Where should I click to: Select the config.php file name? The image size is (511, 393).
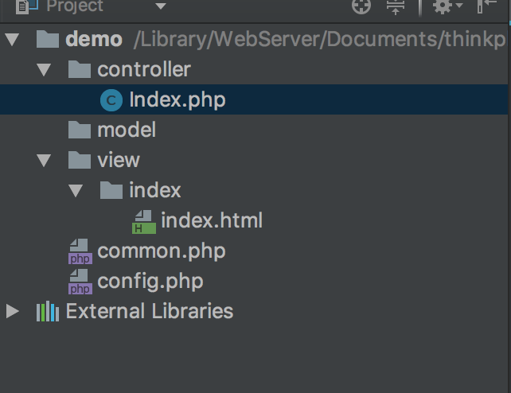150,281
